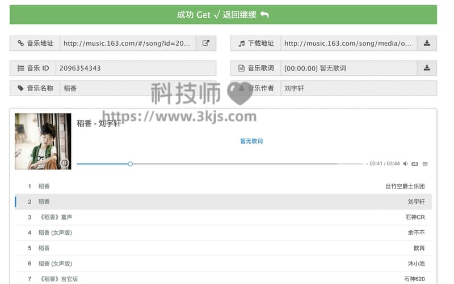
Task: Toggle the loop mode icon
Action: (x=415, y=163)
